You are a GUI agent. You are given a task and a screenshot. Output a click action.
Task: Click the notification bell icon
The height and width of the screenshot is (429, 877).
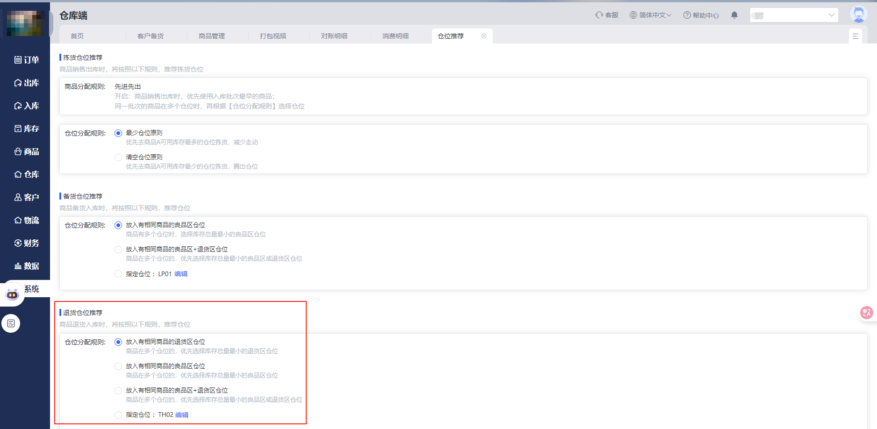pyautogui.click(x=734, y=15)
